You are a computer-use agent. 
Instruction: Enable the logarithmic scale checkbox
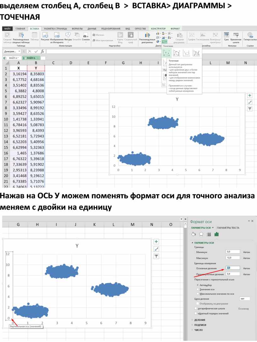(x=196, y=309)
